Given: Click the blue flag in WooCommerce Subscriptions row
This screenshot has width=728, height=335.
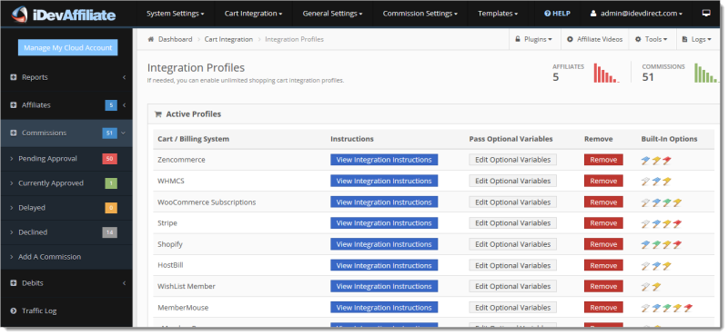Looking at the screenshot, I should 656,203.
